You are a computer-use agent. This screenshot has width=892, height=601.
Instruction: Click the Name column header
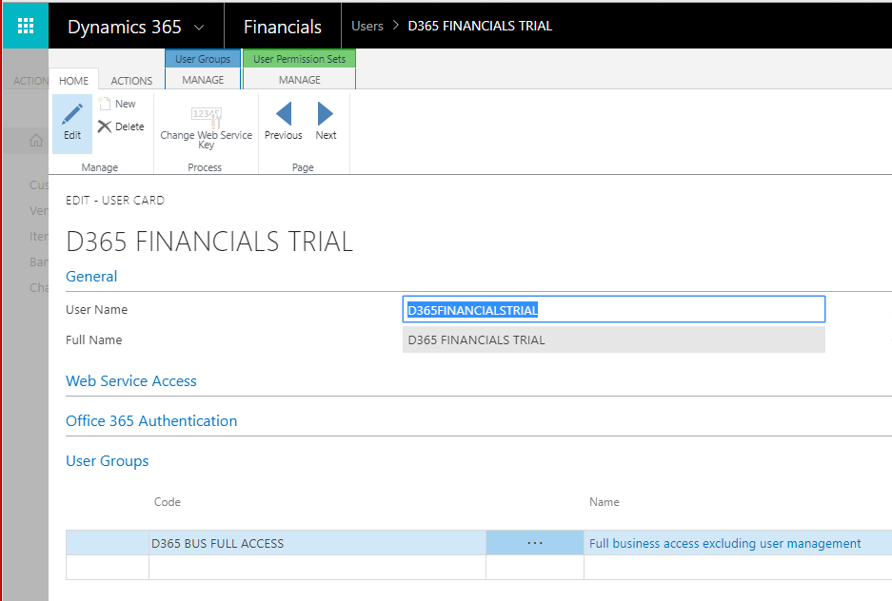pos(605,502)
